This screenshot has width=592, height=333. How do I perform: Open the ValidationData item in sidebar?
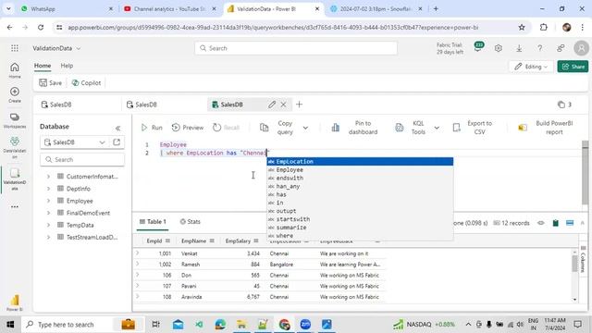click(15, 179)
